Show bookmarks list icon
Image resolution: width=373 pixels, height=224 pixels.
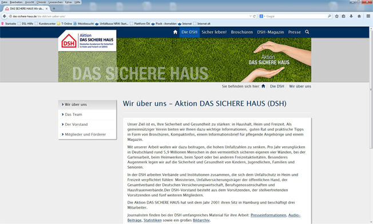pyautogui.click(x=343, y=16)
